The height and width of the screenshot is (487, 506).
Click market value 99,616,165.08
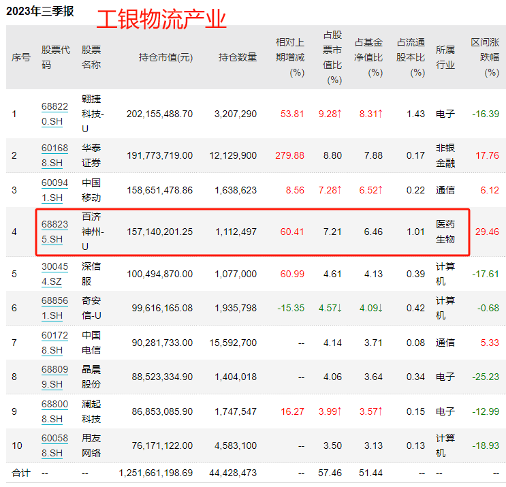(162, 309)
